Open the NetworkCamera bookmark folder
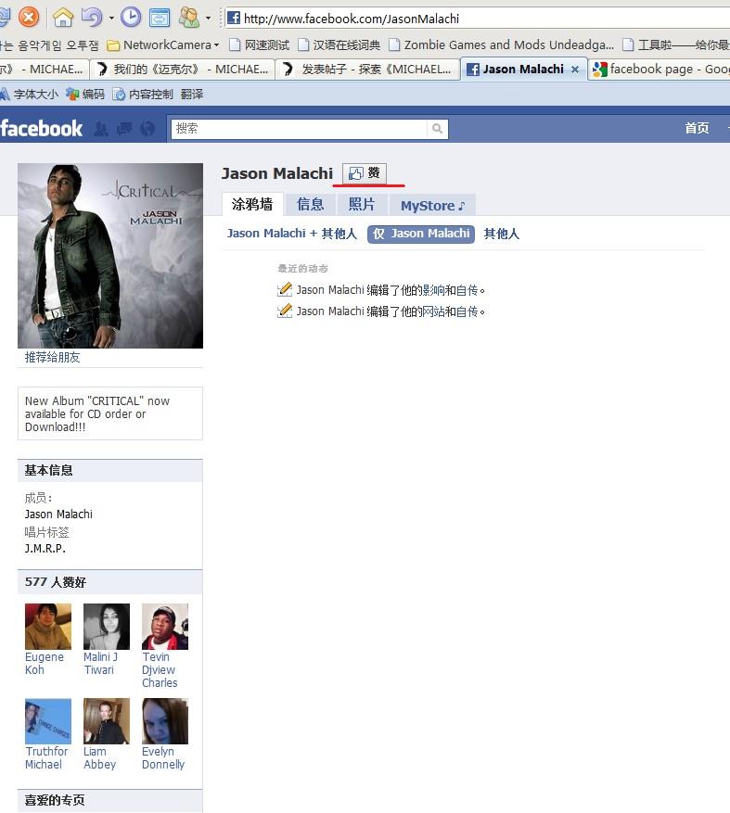 point(163,45)
